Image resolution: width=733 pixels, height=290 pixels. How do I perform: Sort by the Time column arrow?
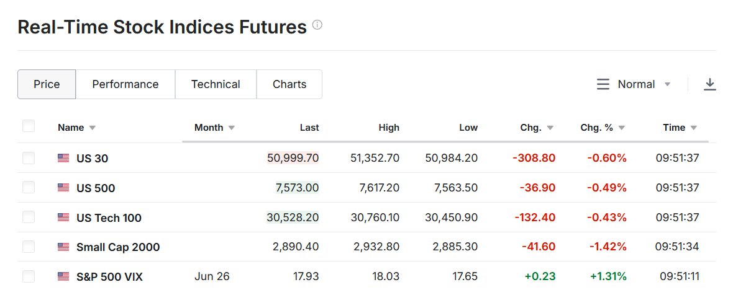pos(693,128)
